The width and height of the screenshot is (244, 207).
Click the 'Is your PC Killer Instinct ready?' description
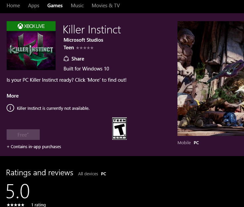click(67, 80)
